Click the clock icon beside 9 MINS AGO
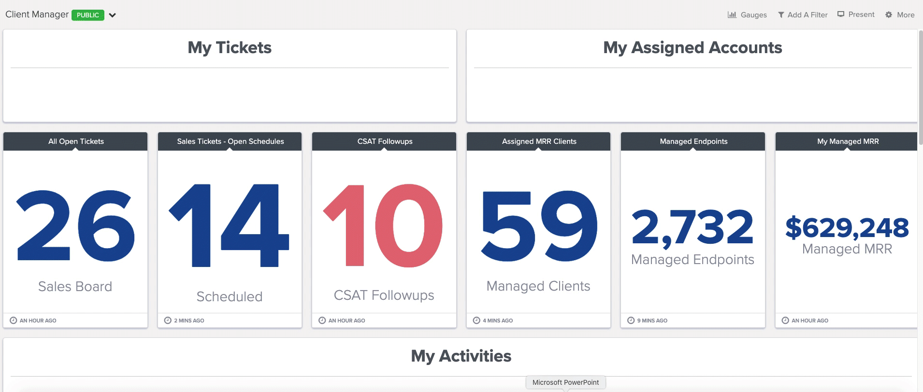Screen dimensions: 923x392 pos(631,320)
